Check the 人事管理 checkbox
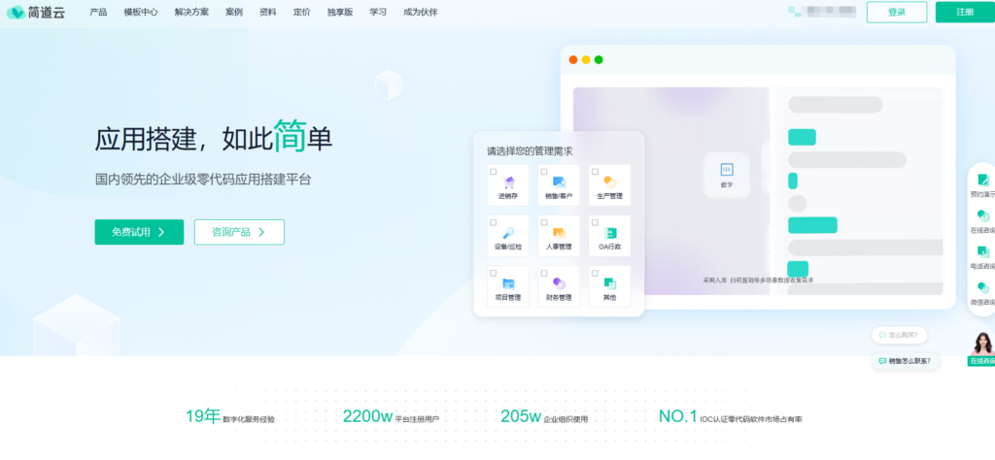This screenshot has height=460, width=995. (x=544, y=222)
